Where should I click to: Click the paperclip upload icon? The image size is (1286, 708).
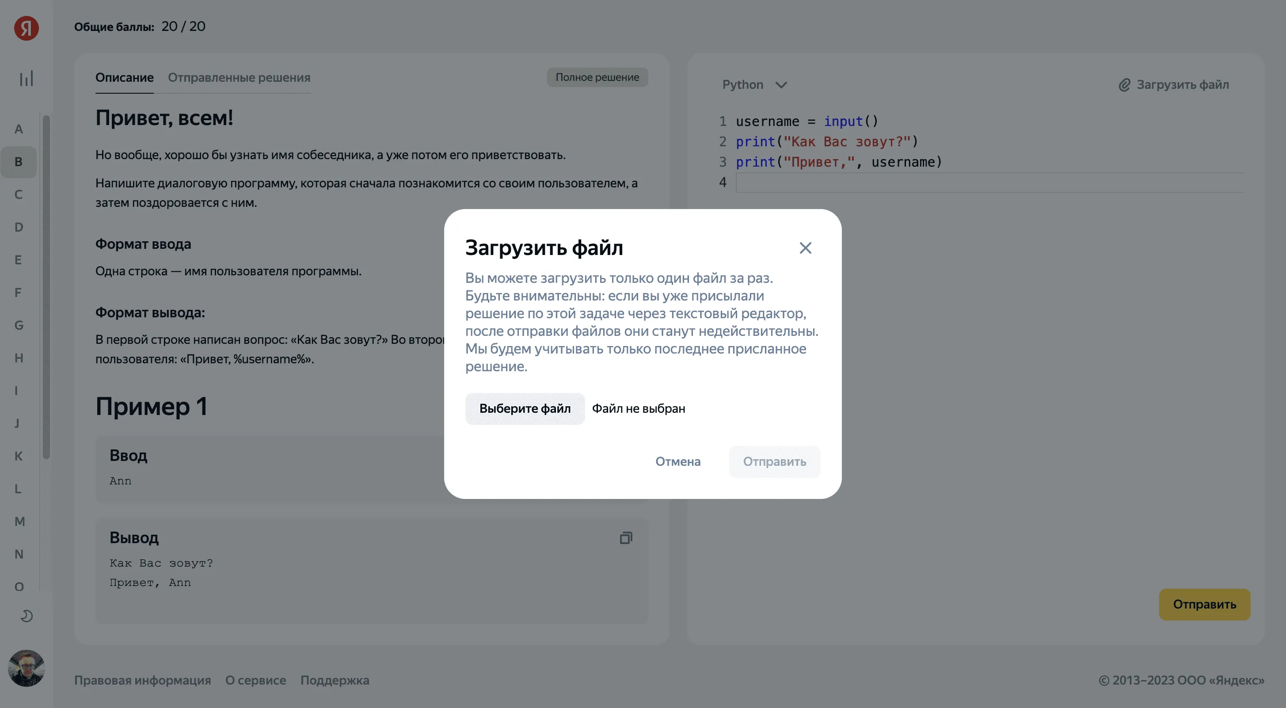pyautogui.click(x=1124, y=85)
